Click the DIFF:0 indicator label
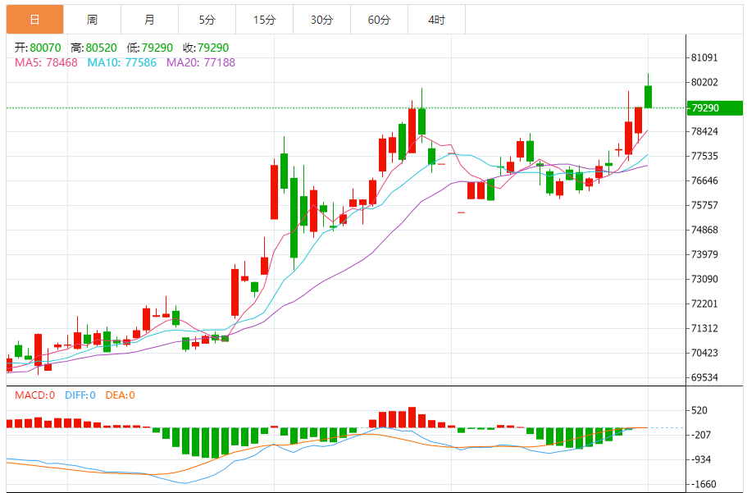The width and height of the screenshot is (747, 493). (80, 395)
